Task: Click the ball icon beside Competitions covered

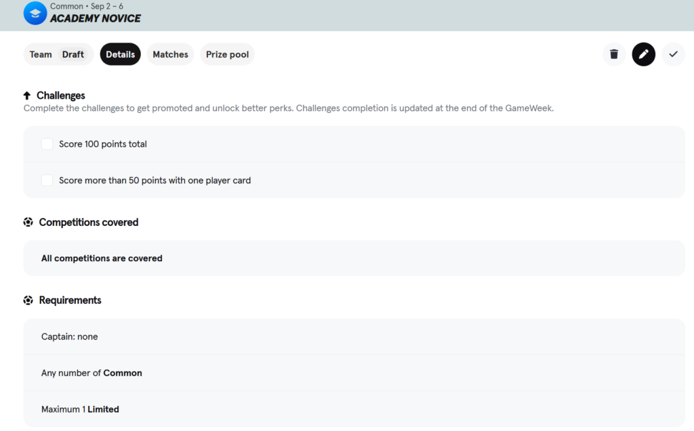Action: coord(28,222)
